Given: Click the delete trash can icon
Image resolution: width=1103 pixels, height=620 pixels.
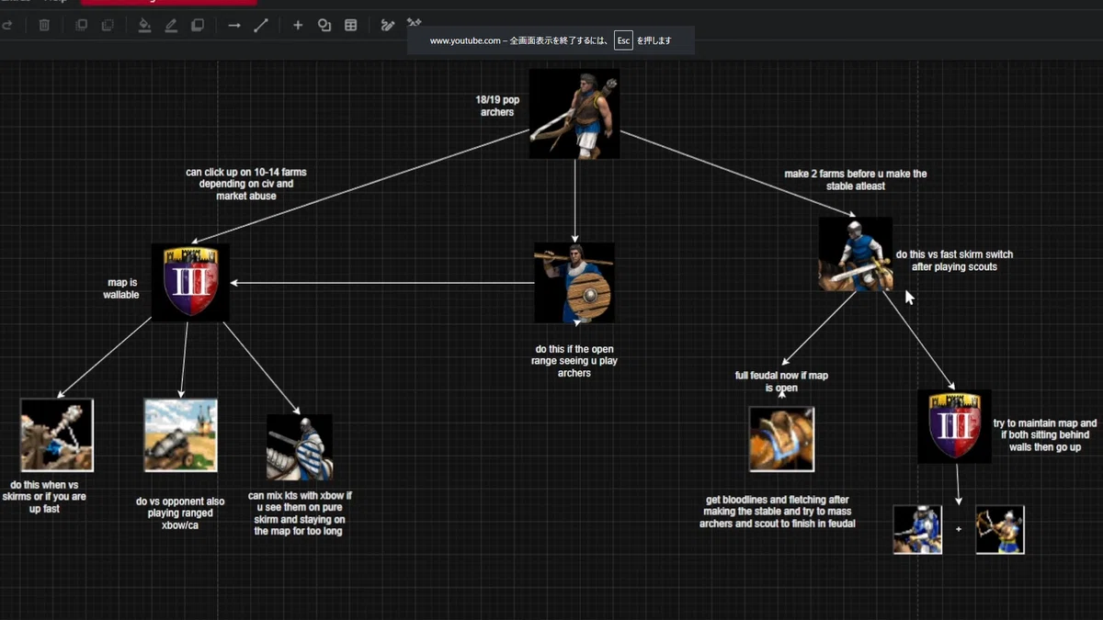Looking at the screenshot, I should pyautogui.click(x=44, y=26).
